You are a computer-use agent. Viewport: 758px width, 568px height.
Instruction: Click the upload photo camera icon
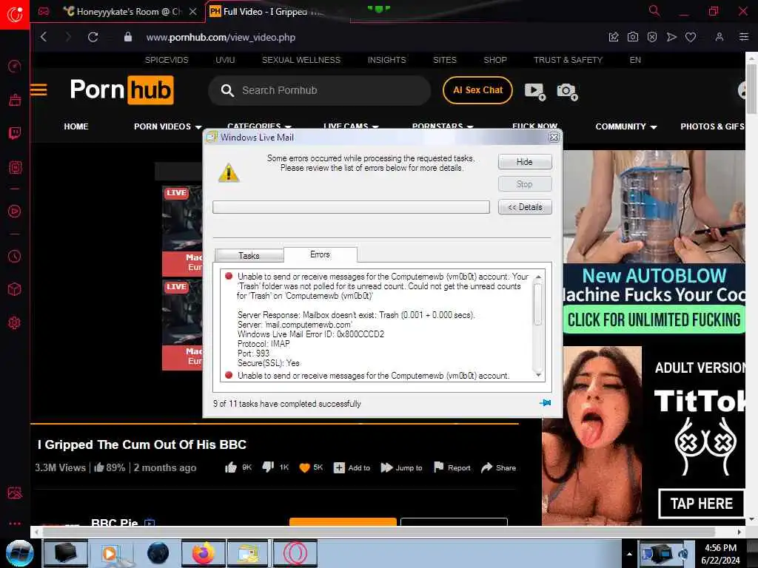567,91
